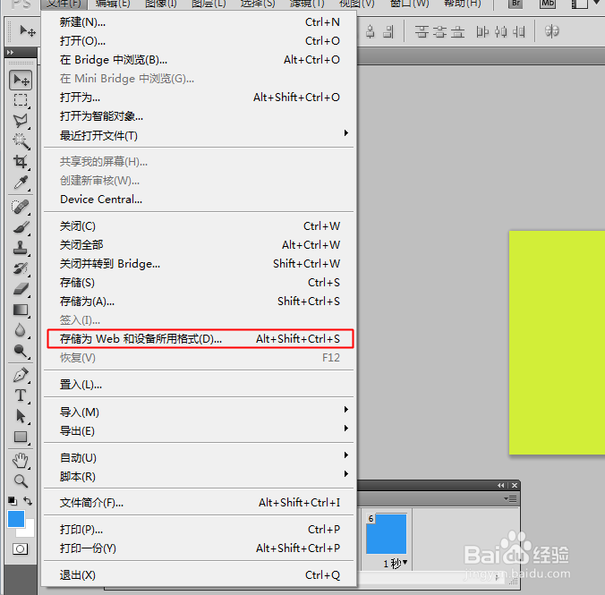Choose 存储(S) menu entry
The width and height of the screenshot is (605, 595).
[x=199, y=283]
